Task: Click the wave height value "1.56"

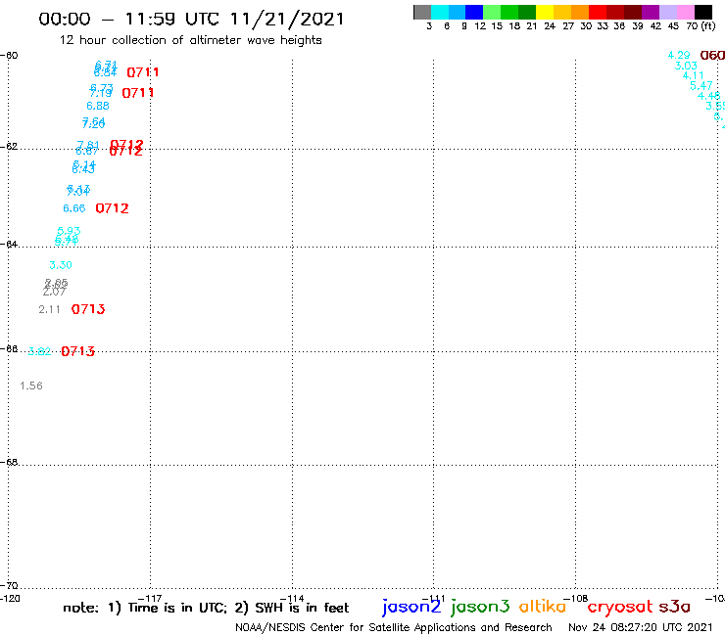Action: pyautogui.click(x=31, y=386)
